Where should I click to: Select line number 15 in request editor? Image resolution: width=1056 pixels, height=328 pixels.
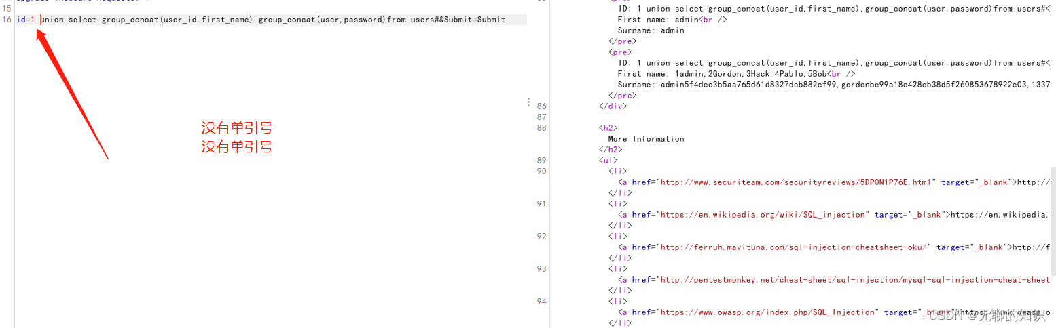pos(6,9)
